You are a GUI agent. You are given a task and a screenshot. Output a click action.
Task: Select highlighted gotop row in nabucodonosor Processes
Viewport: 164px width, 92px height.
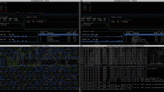pyautogui.click(x=144, y=35)
